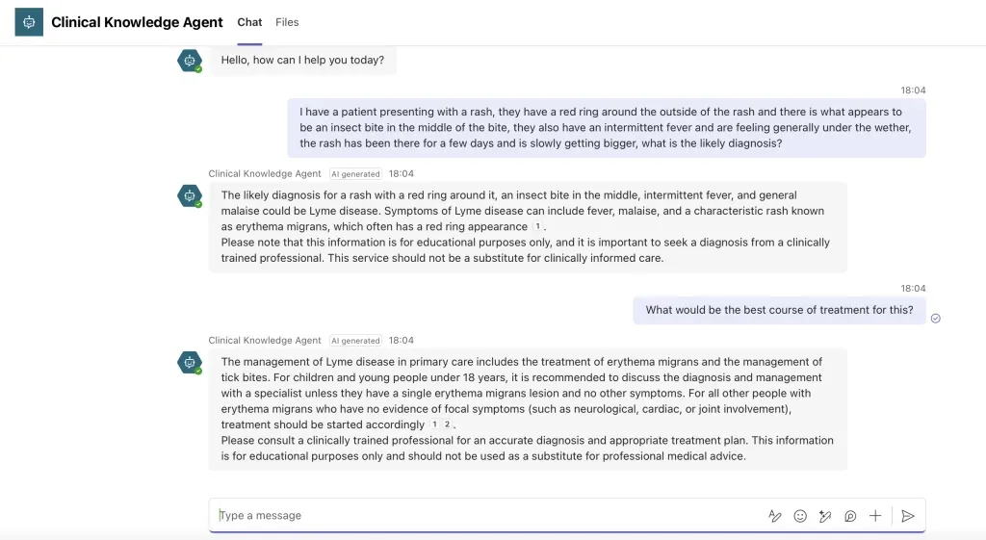The width and height of the screenshot is (986, 540).
Task: Click bot avatar beside Lyme diagnosis reply
Action: coord(190,195)
